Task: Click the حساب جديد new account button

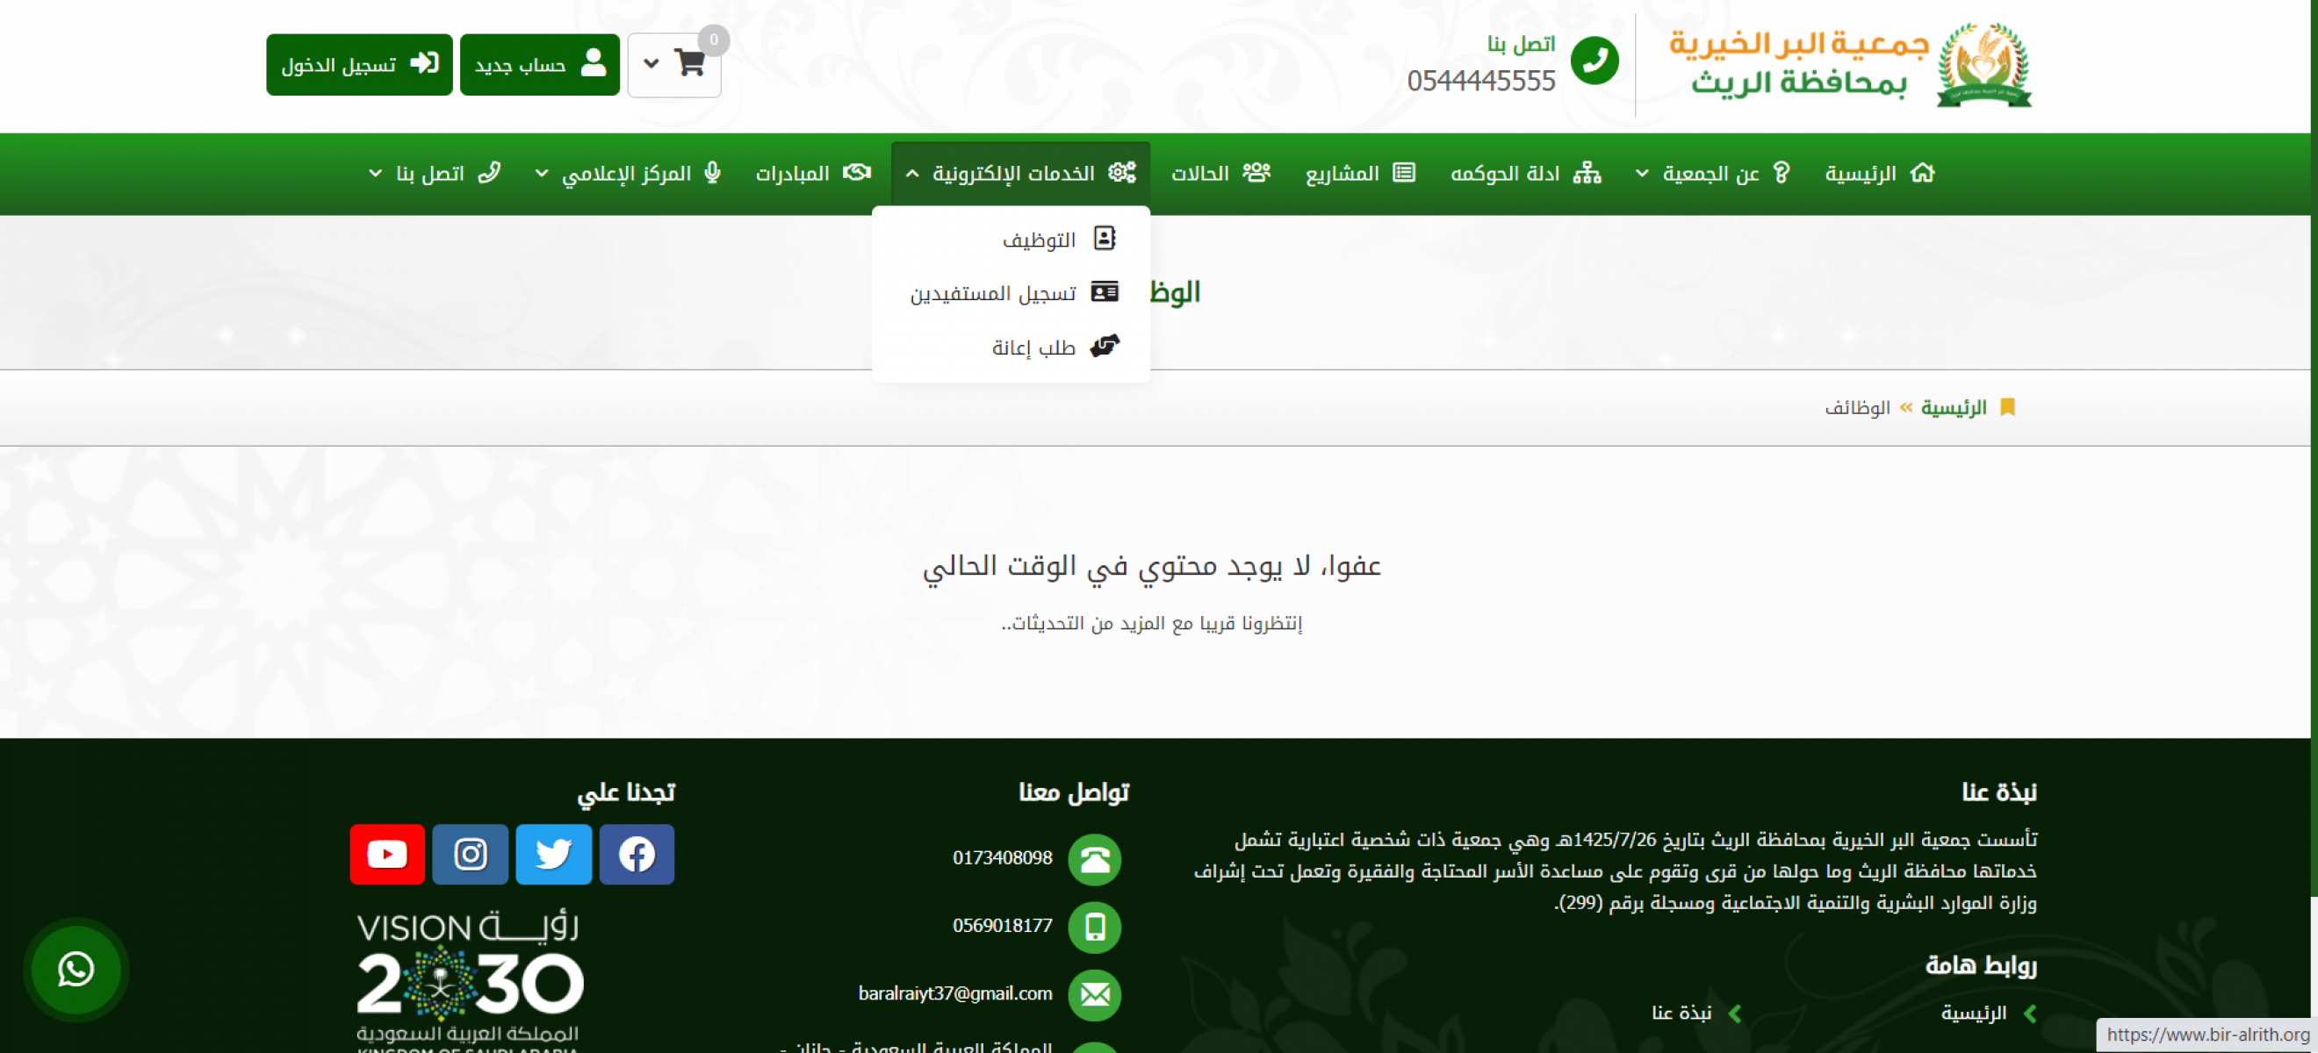Action: (540, 65)
